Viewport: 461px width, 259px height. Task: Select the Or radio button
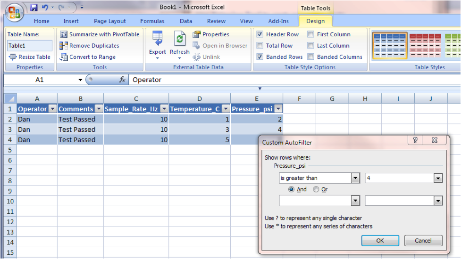[316, 189]
